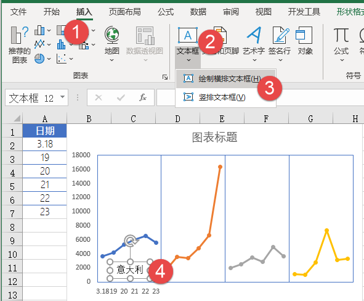Image resolution: width=364 pixels, height=301 pixels.
Task: Open the Data ribbon tab
Action: pyautogui.click(x=198, y=12)
